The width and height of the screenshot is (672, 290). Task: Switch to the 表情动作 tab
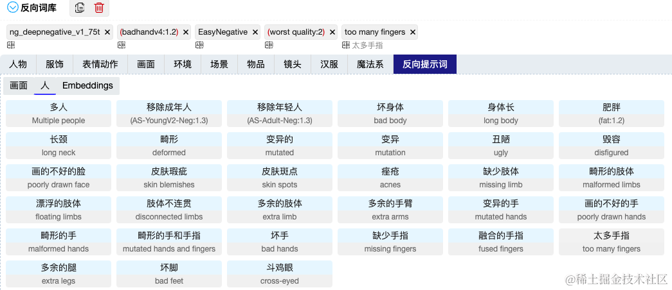click(x=100, y=64)
